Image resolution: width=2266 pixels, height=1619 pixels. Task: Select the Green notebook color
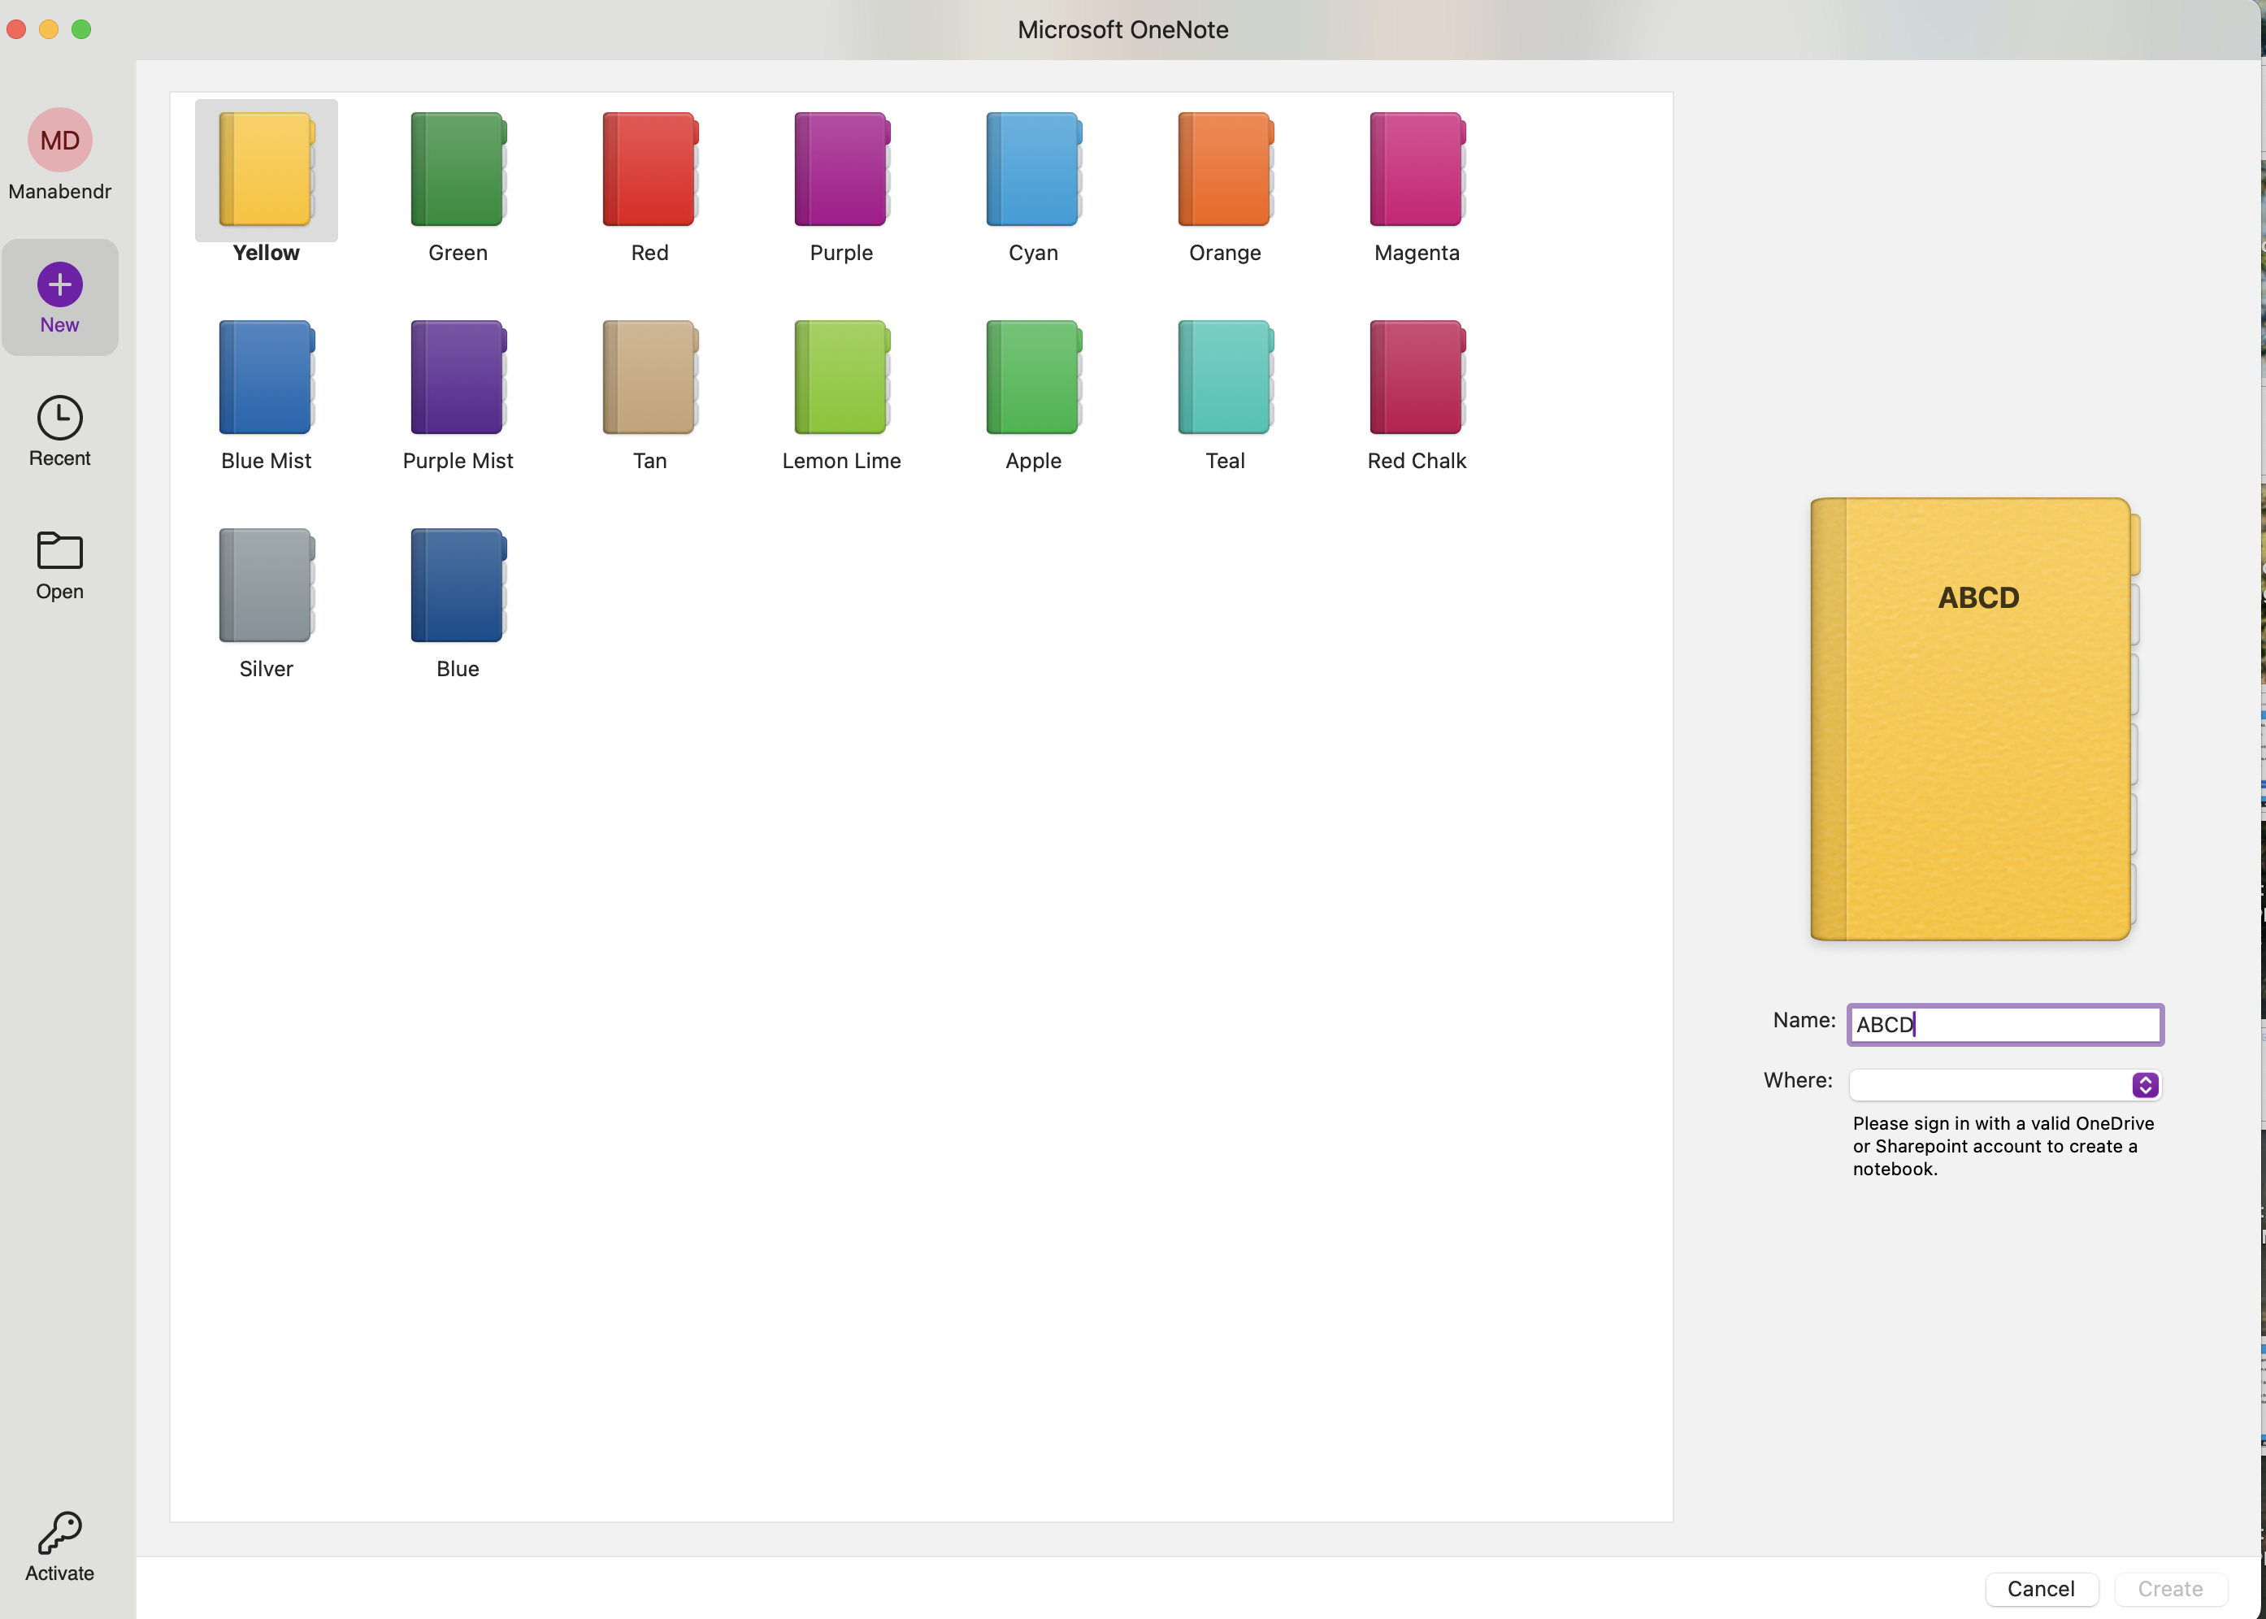[458, 170]
